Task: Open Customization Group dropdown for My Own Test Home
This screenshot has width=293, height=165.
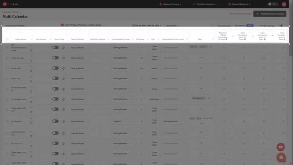Action: (x=122, y=99)
